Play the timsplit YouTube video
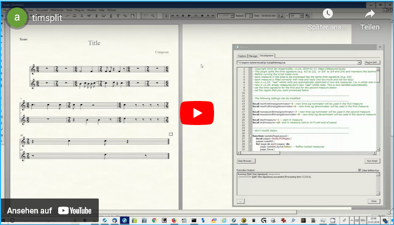Viewport: 394px width, 225px height. [197, 113]
